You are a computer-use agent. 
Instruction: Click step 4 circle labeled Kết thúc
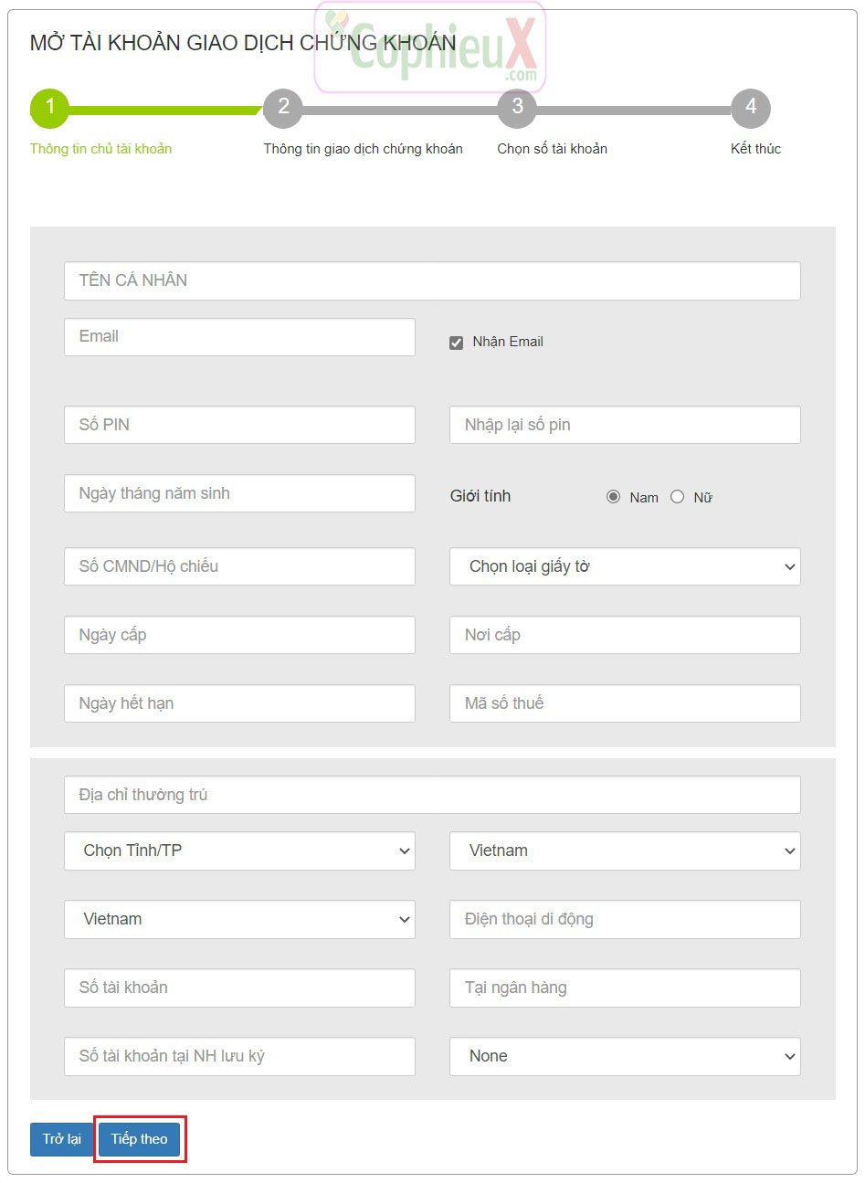pyautogui.click(x=750, y=109)
